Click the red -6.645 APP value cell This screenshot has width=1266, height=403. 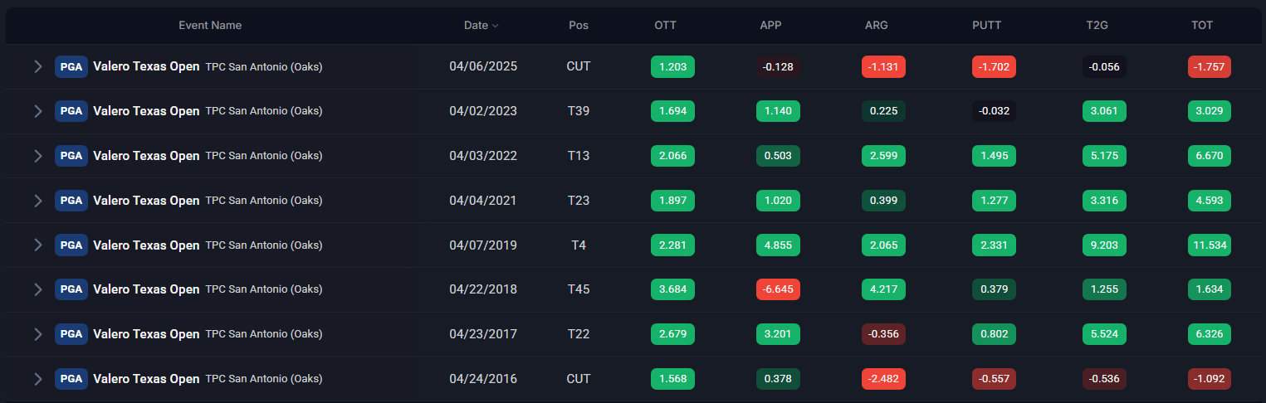click(x=778, y=289)
